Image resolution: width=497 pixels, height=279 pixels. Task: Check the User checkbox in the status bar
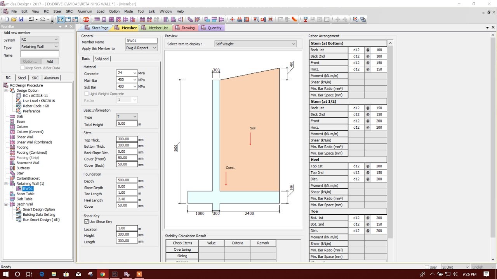pyautogui.click(x=426, y=267)
